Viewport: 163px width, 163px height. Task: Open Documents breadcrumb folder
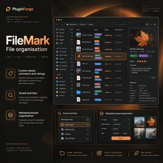point(73,24)
